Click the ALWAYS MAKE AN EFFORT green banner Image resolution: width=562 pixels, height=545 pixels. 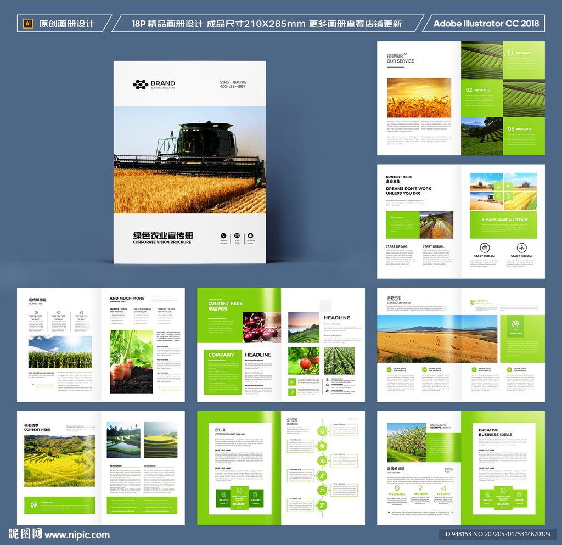(503, 224)
